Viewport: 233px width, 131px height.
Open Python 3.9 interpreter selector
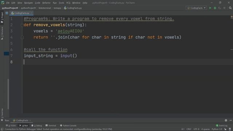[x=217, y=130]
